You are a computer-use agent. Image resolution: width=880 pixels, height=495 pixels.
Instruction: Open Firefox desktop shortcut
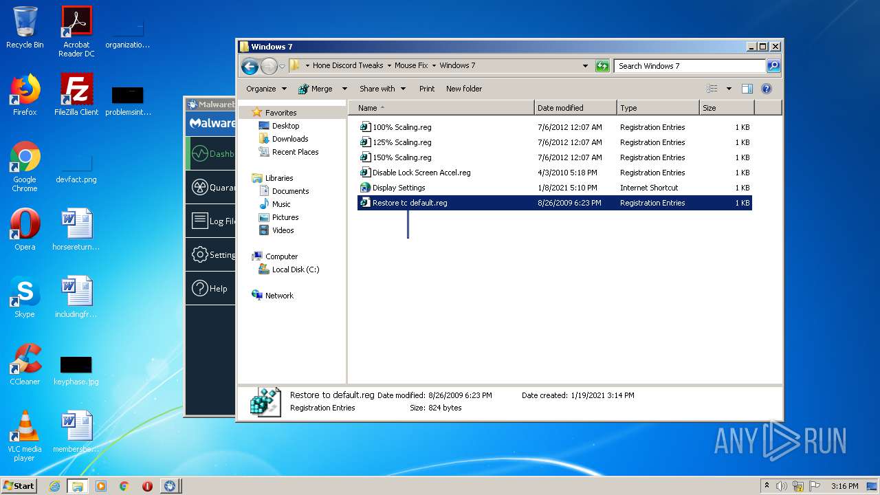25,95
